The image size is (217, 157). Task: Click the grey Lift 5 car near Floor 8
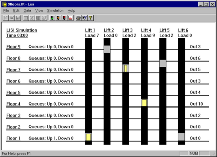(x=163, y=63)
